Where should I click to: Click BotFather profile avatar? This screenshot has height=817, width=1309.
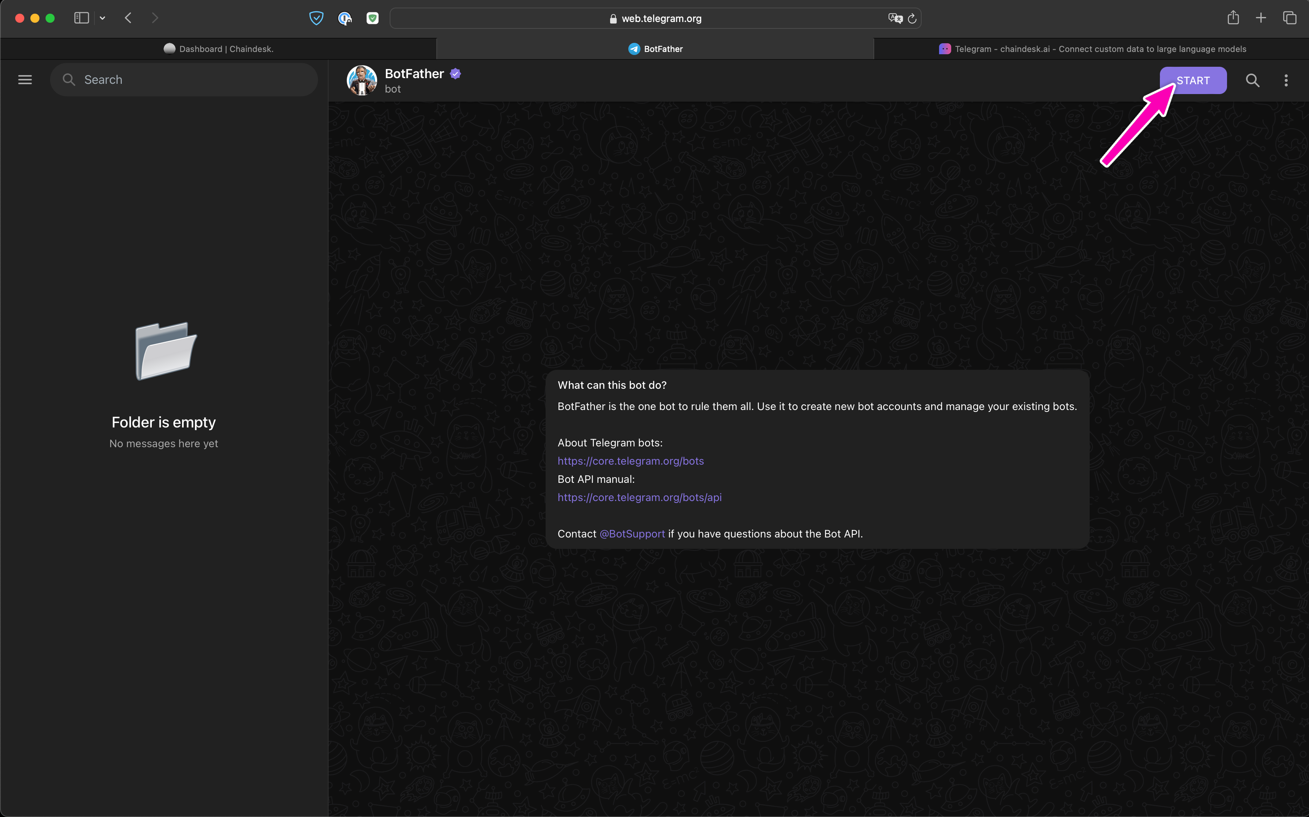coord(362,80)
